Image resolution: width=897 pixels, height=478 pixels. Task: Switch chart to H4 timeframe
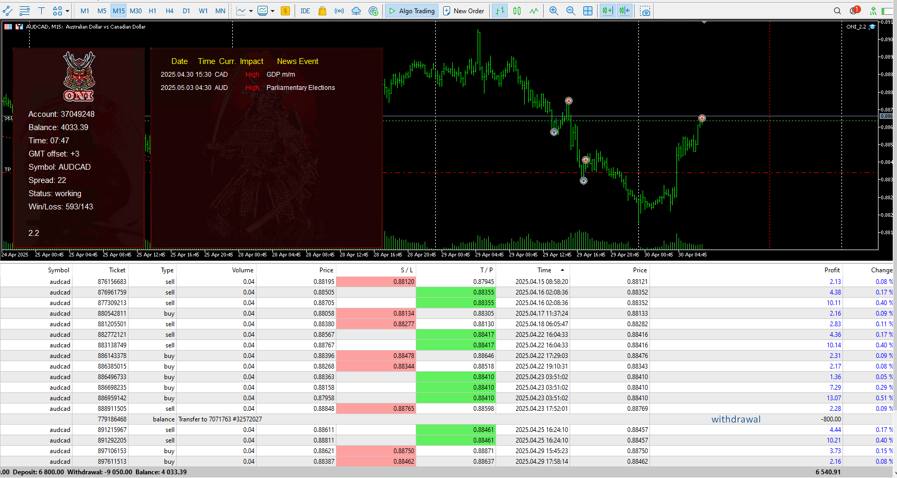click(169, 11)
